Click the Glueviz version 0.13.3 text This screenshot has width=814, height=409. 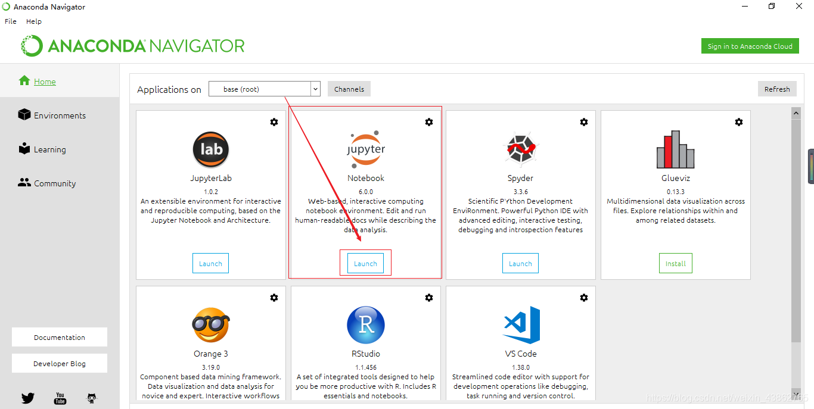tap(676, 192)
